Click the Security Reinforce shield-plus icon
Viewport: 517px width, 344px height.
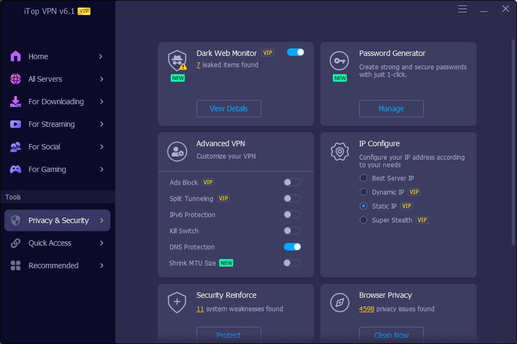click(x=177, y=302)
